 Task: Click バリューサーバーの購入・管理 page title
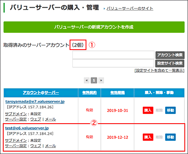click(54, 8)
